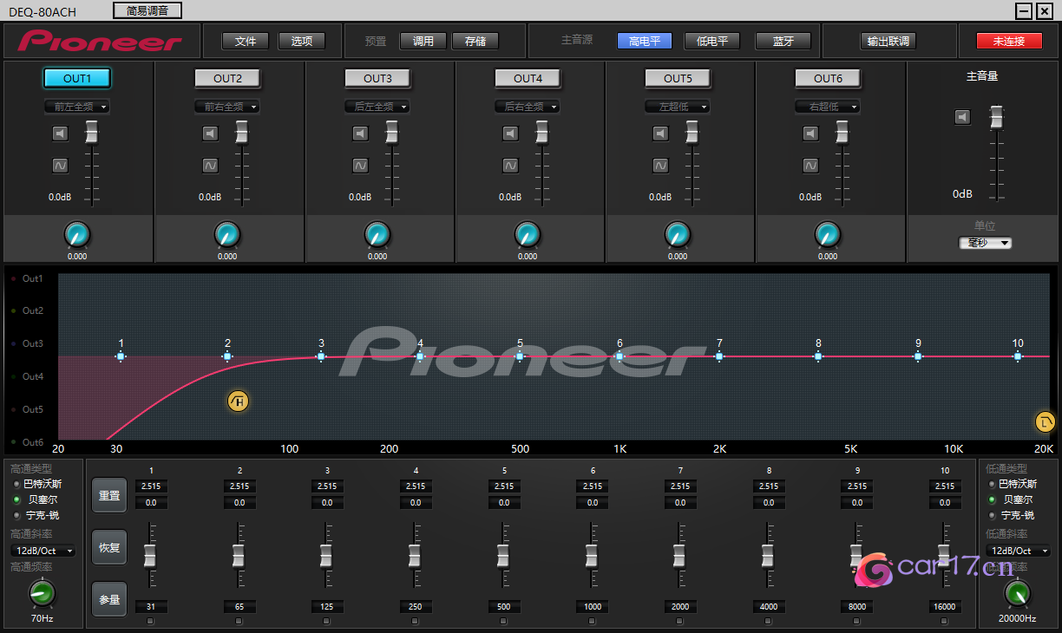Screen dimensions: 1062x633
Task: Open the OUT1 前左全频 channel dropdown
Action: (x=77, y=107)
